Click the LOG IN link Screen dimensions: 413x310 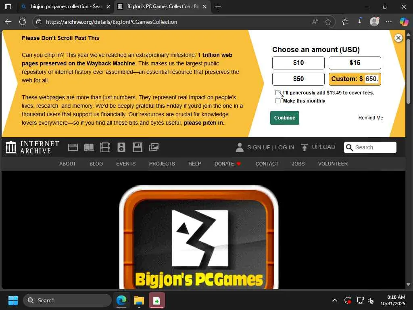[x=284, y=147]
